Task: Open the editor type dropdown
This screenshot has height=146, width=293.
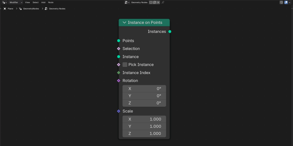Action: pyautogui.click(x=4, y=2)
